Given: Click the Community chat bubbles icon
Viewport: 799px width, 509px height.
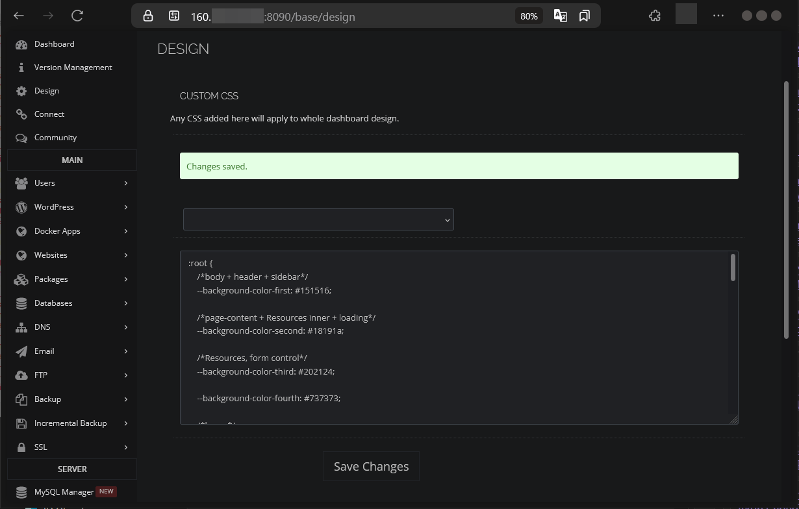Looking at the screenshot, I should [21, 138].
